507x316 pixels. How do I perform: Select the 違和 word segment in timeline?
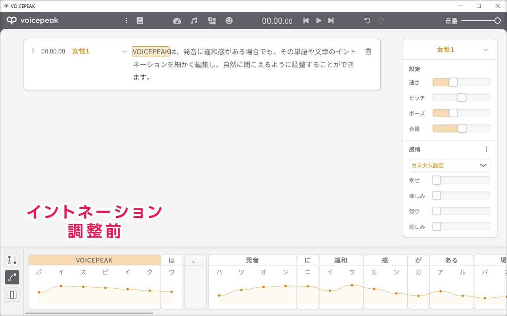click(341, 260)
